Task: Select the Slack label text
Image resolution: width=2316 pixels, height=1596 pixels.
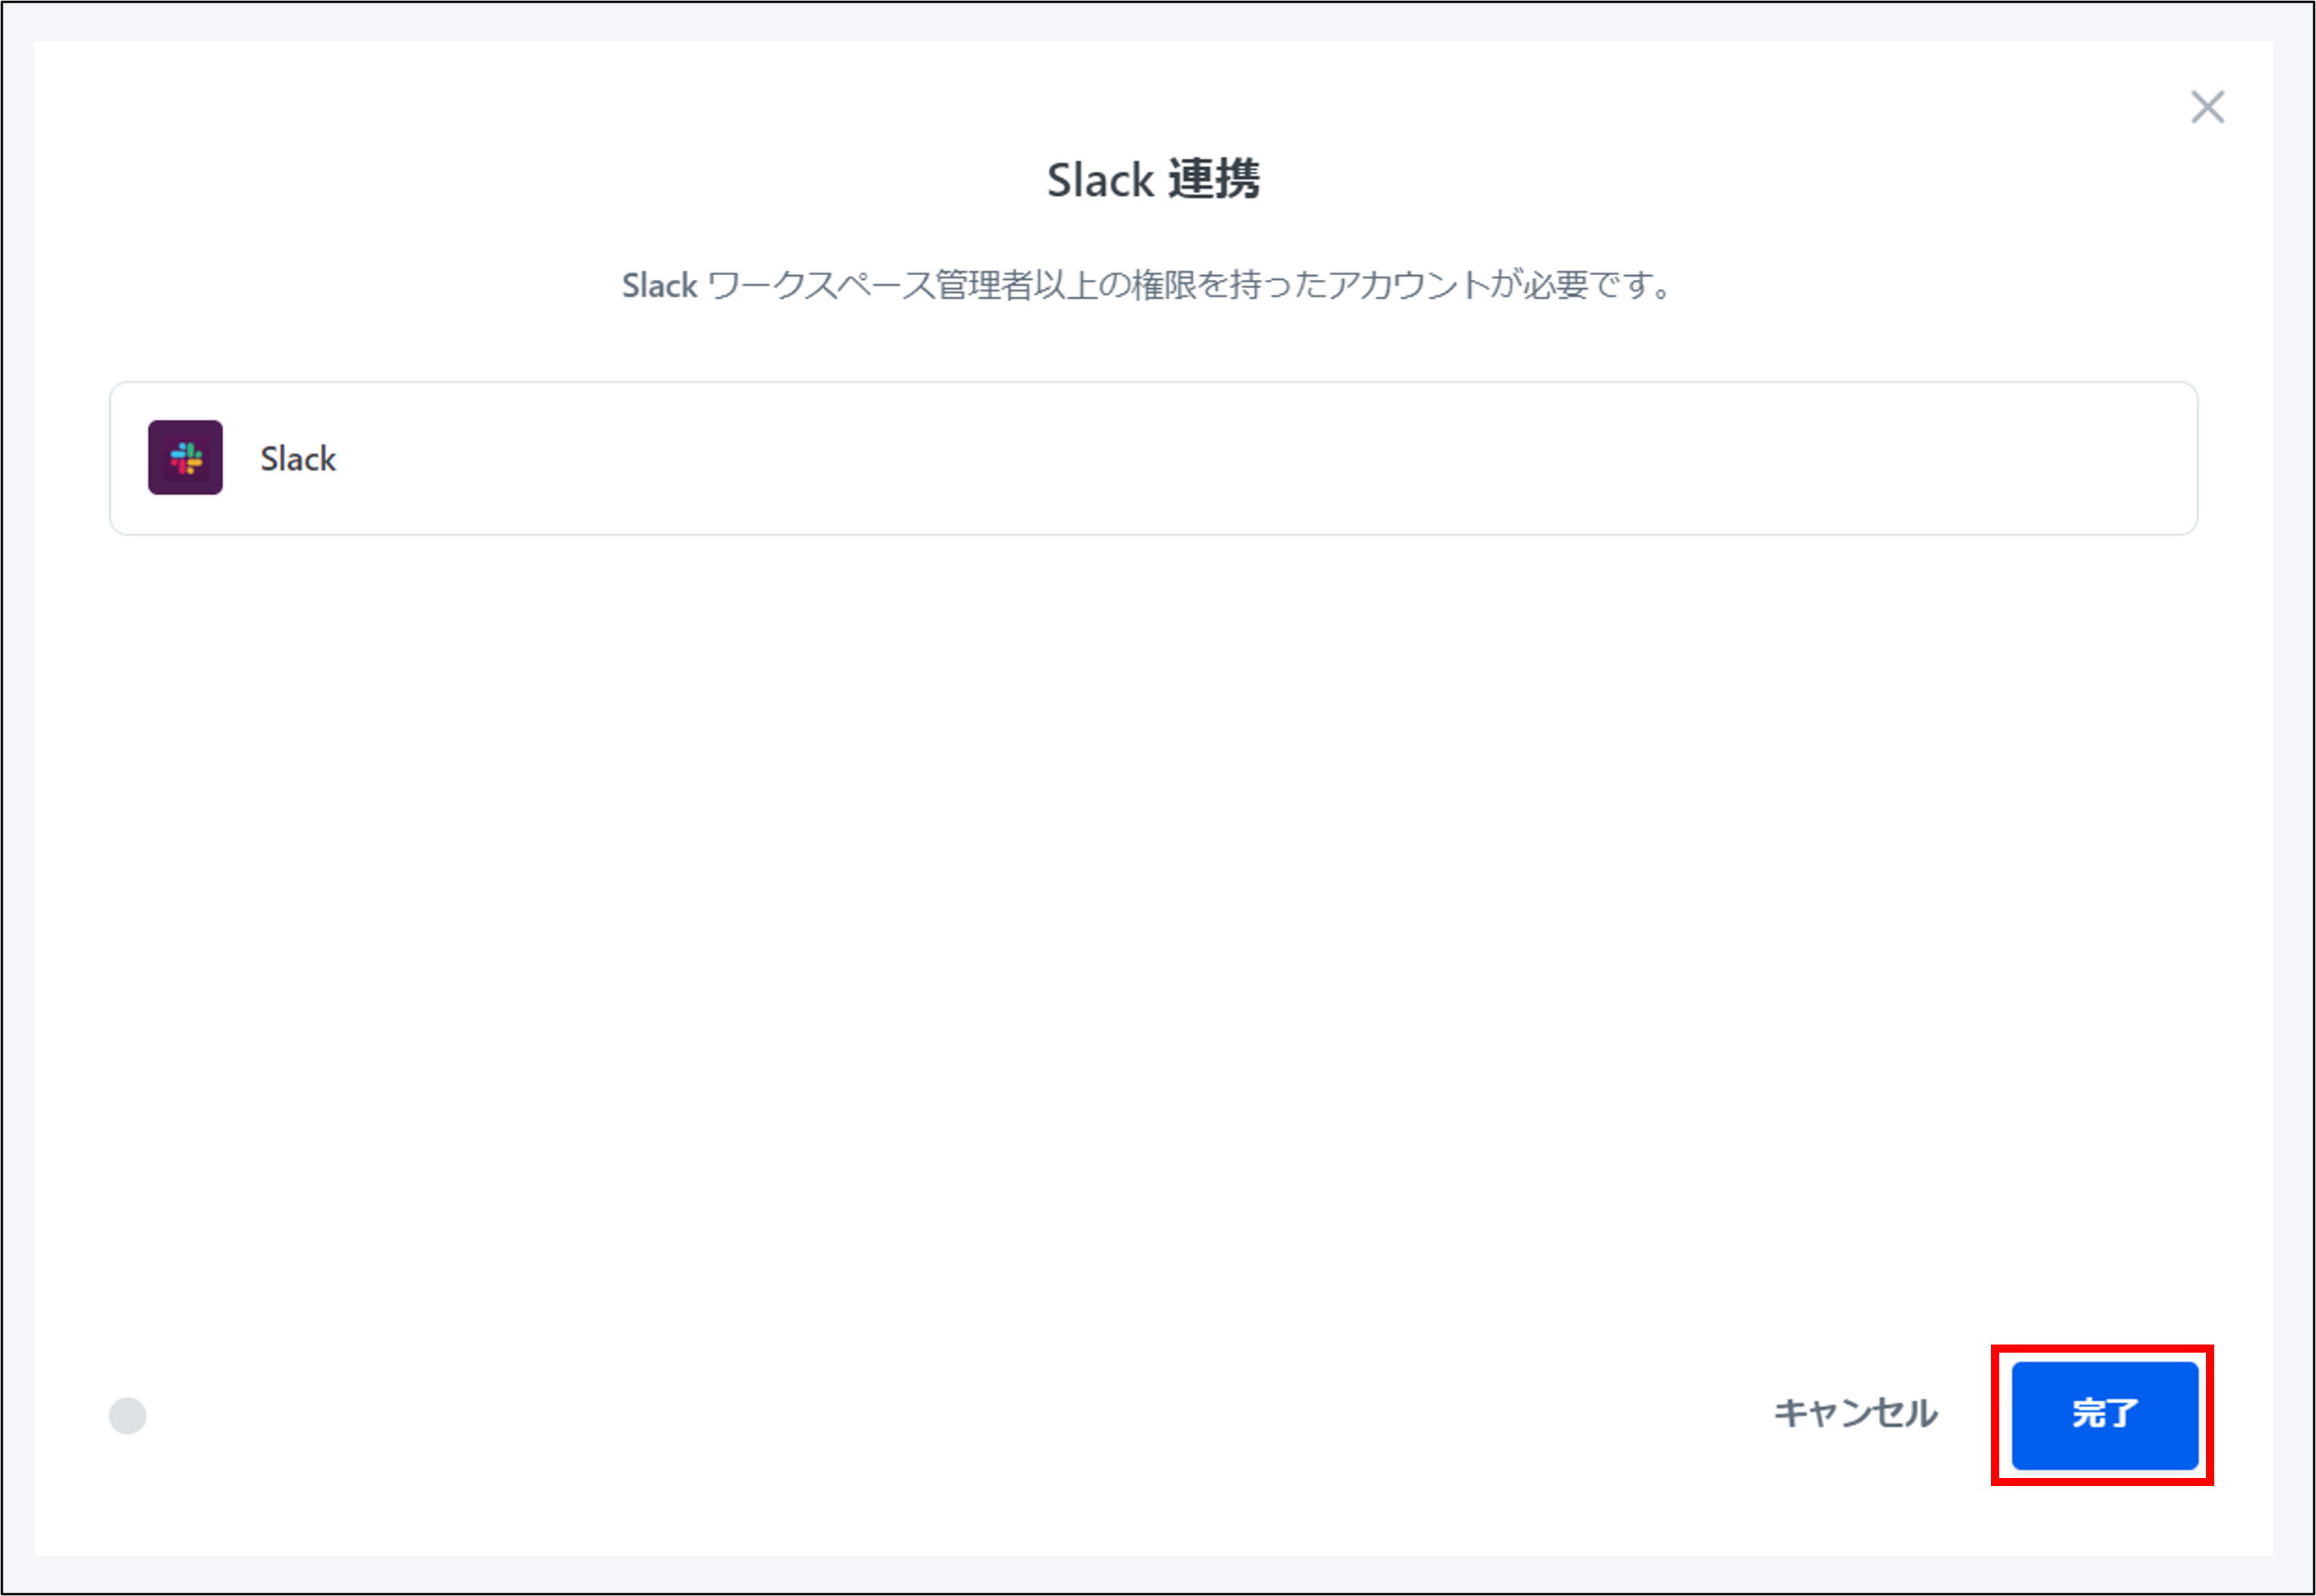Action: [297, 459]
